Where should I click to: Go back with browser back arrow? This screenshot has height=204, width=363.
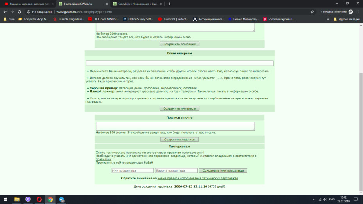5,12
